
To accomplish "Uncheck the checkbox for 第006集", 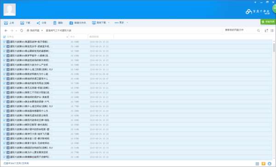I will [5, 65].
